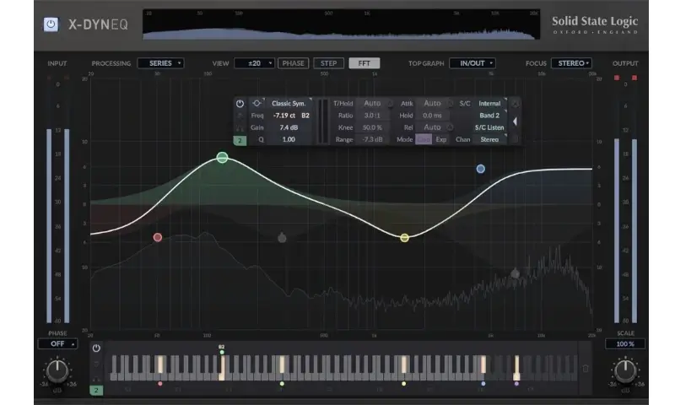
Task: Click the band power icon in parameter panel
Action: click(x=240, y=103)
